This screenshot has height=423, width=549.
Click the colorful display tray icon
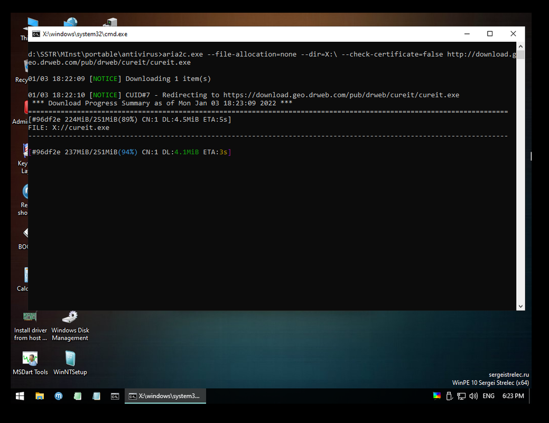pyautogui.click(x=436, y=396)
